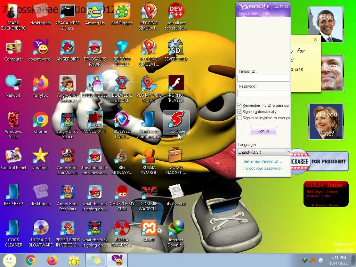Launch Chrome from the taskbar
The image size is (356, 267).
[31, 260]
